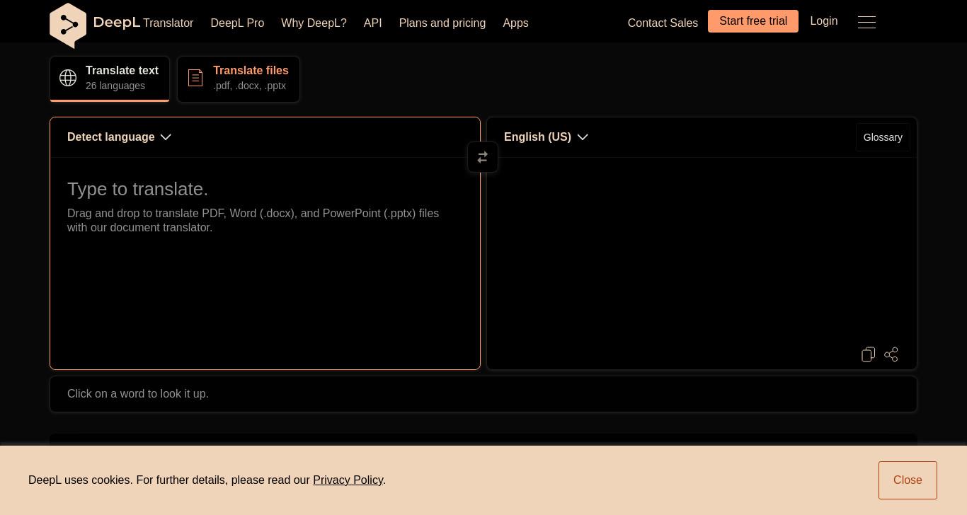Click the 'Click on a word to look it up.' text
The height and width of the screenshot is (515, 967).
tap(138, 394)
